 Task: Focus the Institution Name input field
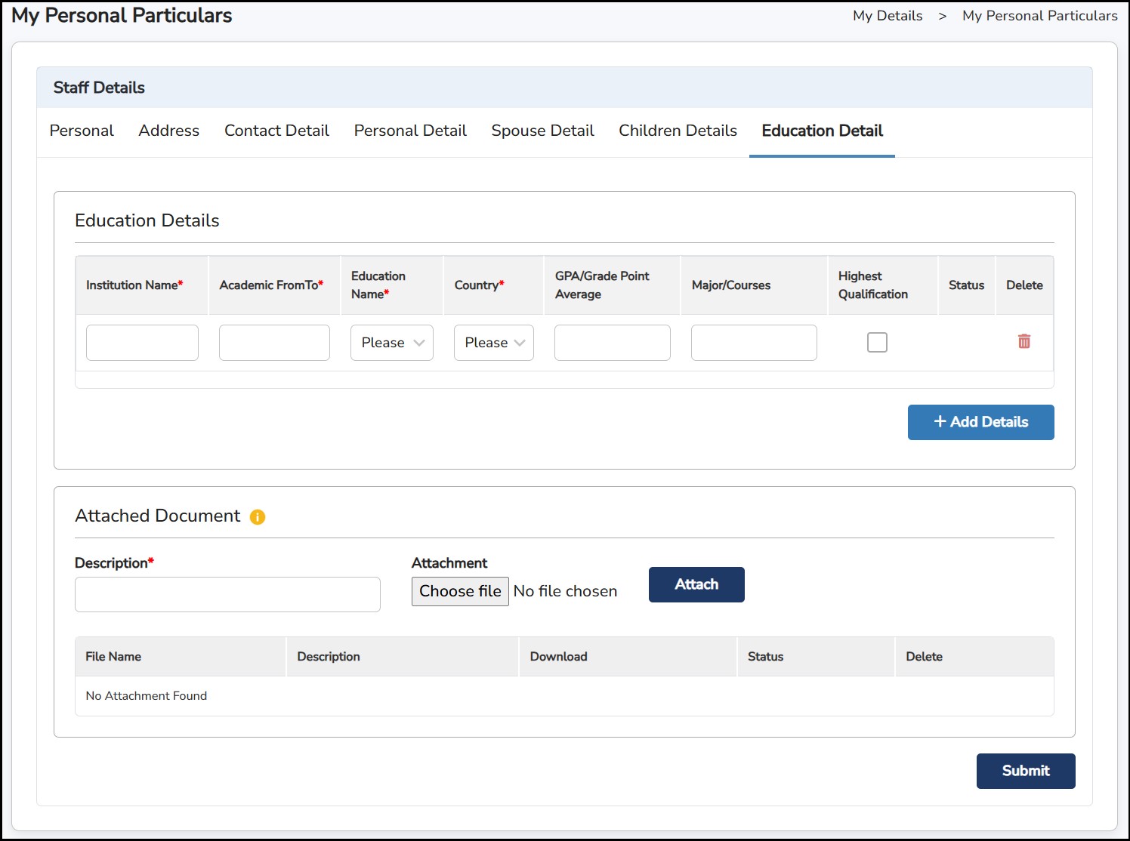[x=142, y=343]
